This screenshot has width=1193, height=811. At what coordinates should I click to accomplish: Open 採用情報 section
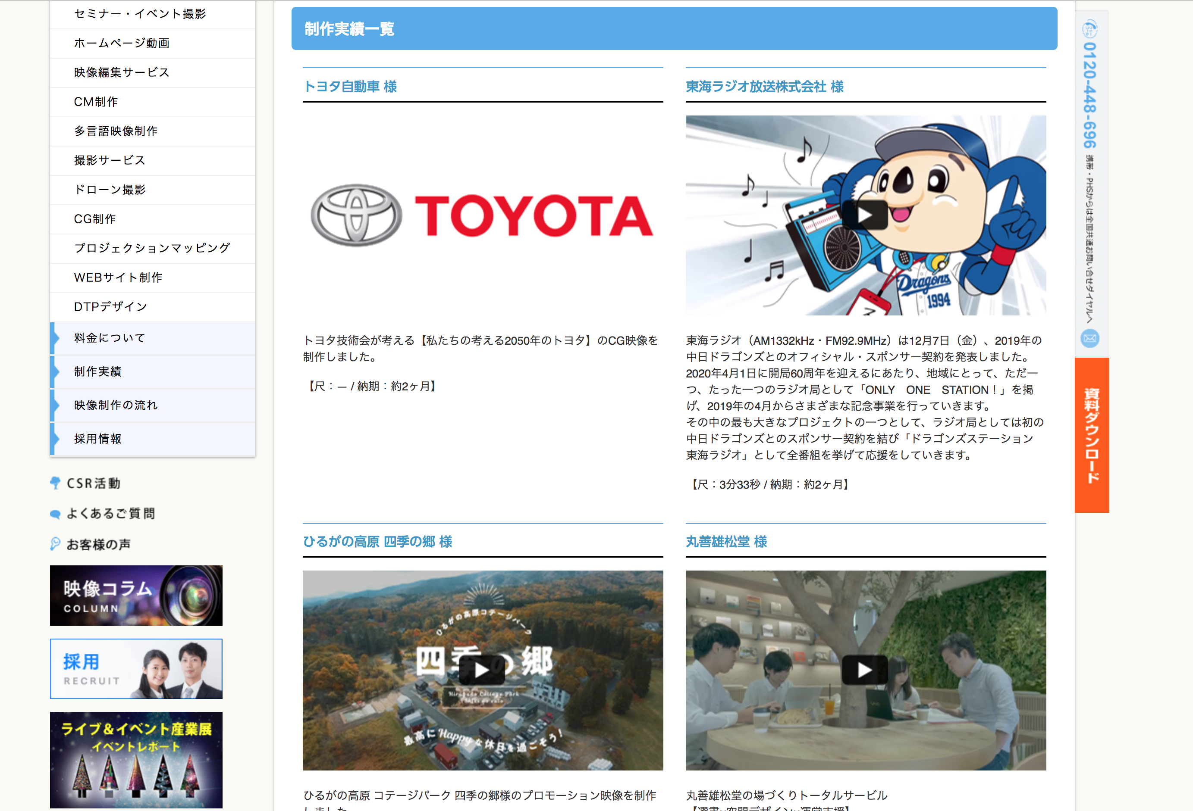[x=152, y=439]
